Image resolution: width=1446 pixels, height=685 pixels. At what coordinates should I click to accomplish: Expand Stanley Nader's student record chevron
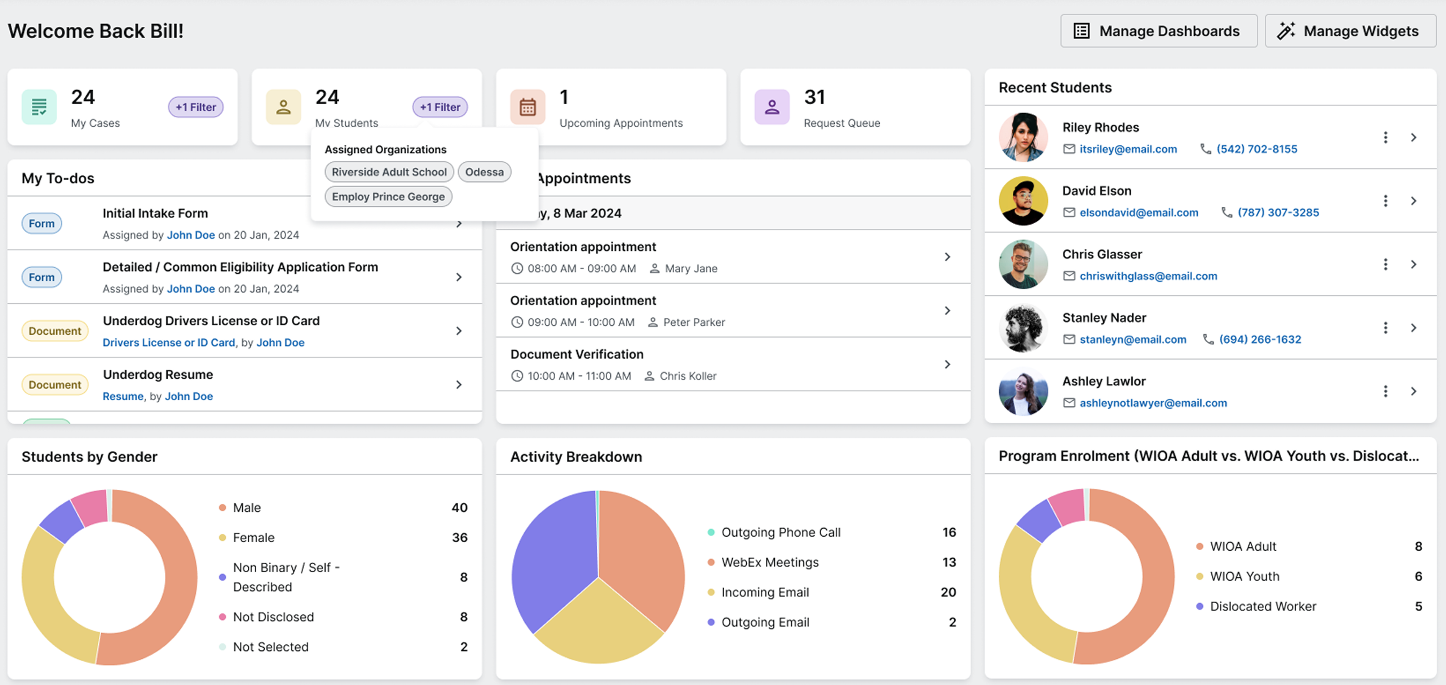[x=1414, y=327]
